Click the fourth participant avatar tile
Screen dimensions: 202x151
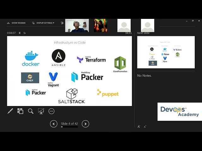tap(147, 25)
